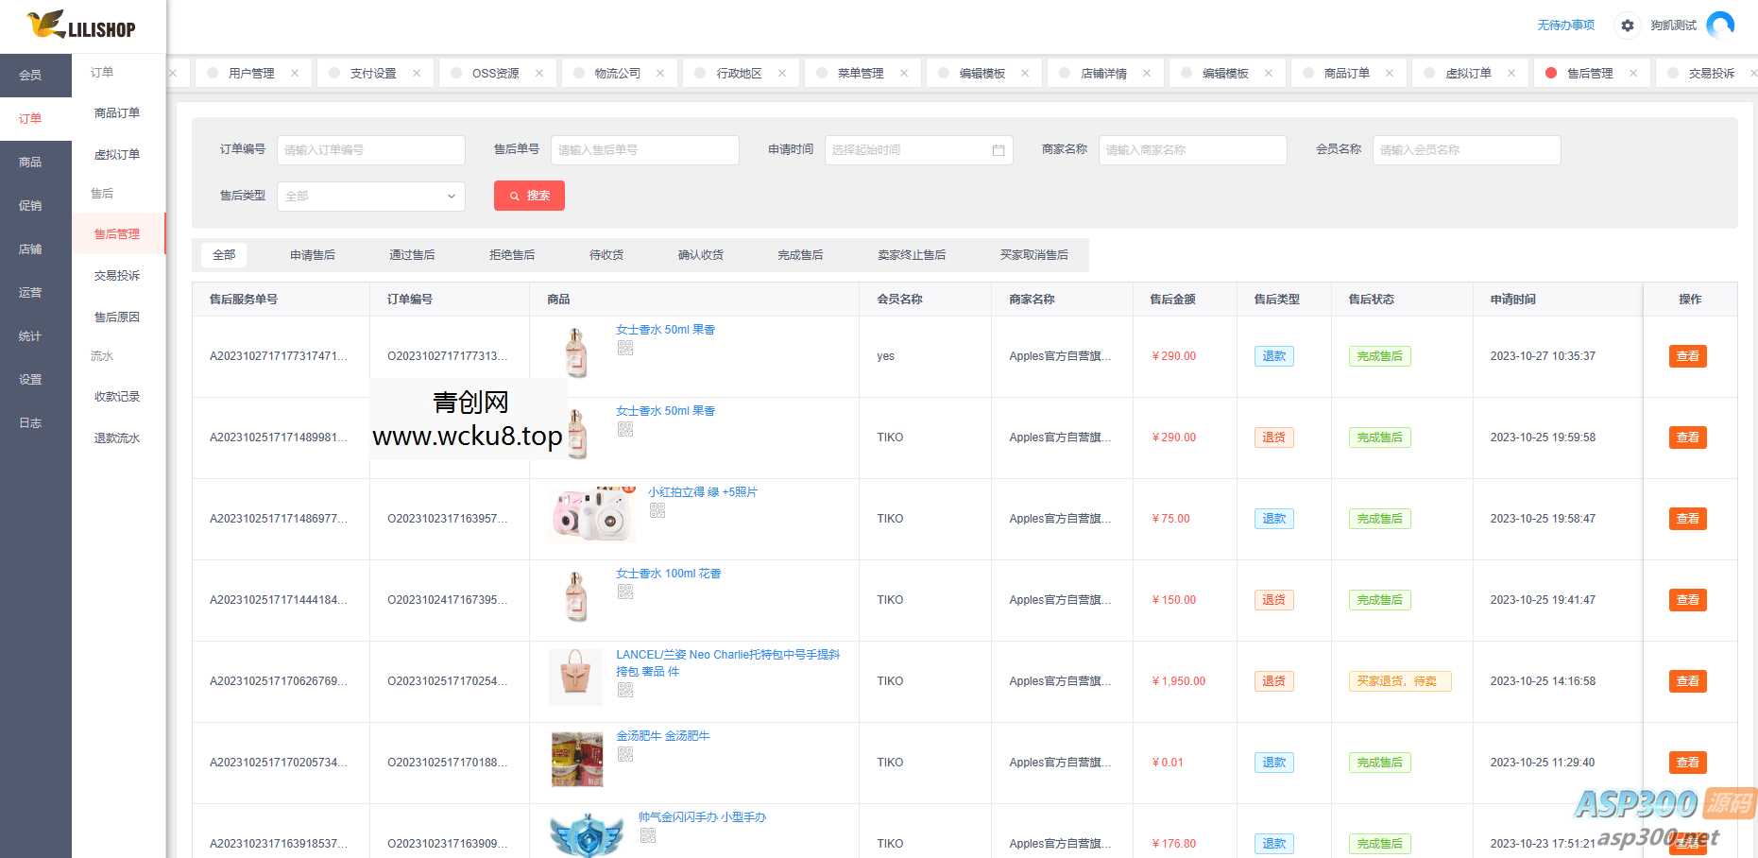1758x858 pixels.
Task: Select the 拒绝售后 filter tab
Action: click(512, 254)
